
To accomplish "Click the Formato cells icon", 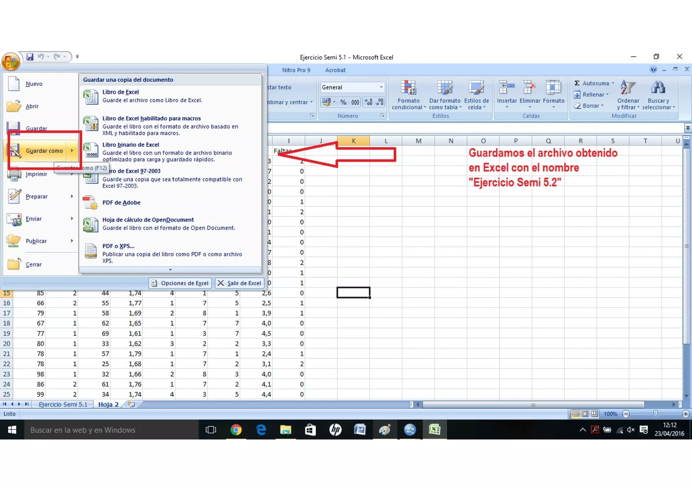I will [x=553, y=87].
